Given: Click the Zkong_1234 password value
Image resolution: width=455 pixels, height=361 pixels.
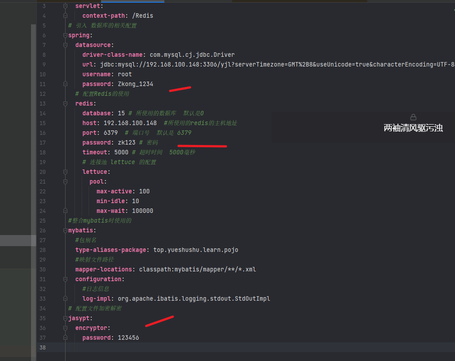Looking at the screenshot, I should [136, 84].
